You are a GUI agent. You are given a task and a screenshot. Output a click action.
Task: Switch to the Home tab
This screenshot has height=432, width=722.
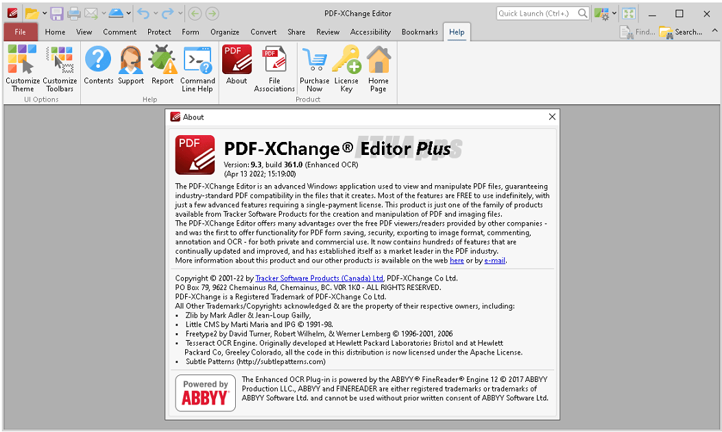click(x=56, y=32)
